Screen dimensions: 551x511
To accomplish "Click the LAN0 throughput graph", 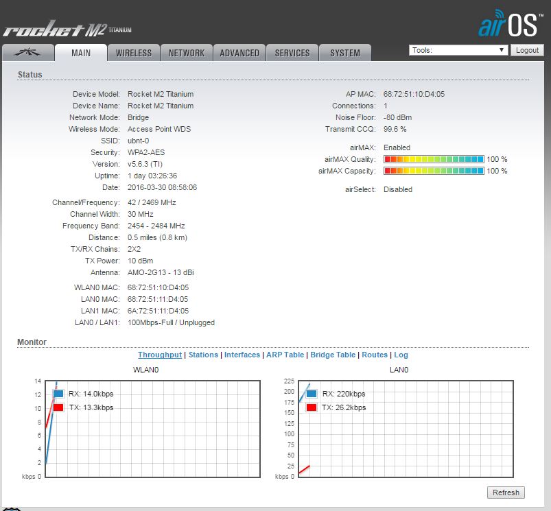I will click(406, 429).
